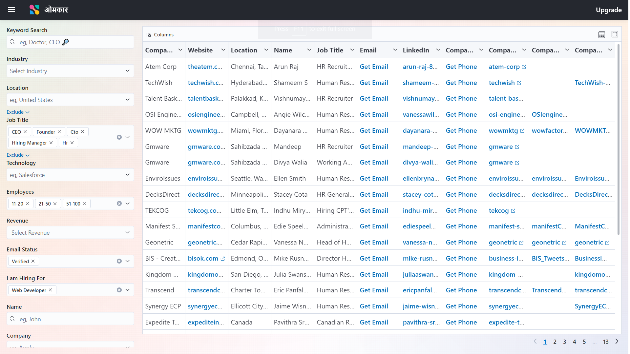Click the Upgrade button
630x354 pixels.
(x=608, y=10)
